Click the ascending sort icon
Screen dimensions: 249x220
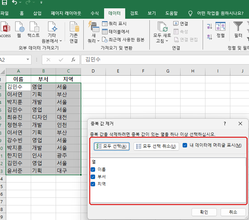210,26
